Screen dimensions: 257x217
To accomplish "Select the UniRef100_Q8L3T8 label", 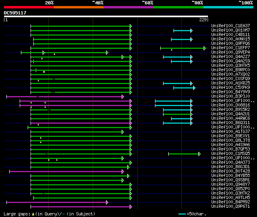I will (x=230, y=141).
